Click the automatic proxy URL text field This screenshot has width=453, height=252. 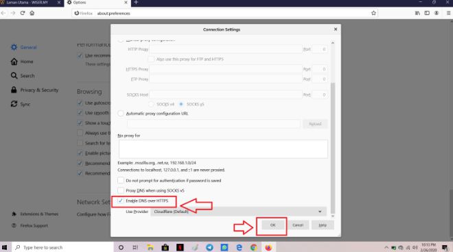pos(213,124)
